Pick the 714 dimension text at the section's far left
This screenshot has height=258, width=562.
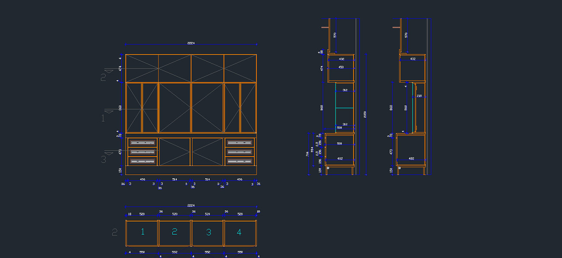[307, 153]
